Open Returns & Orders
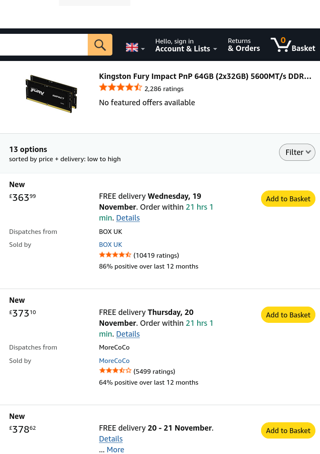This screenshot has width=320, height=454. click(x=244, y=45)
